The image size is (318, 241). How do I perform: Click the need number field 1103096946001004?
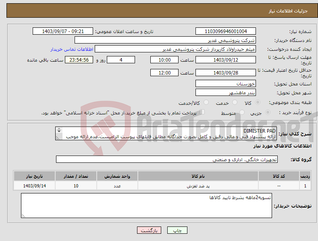226,31
